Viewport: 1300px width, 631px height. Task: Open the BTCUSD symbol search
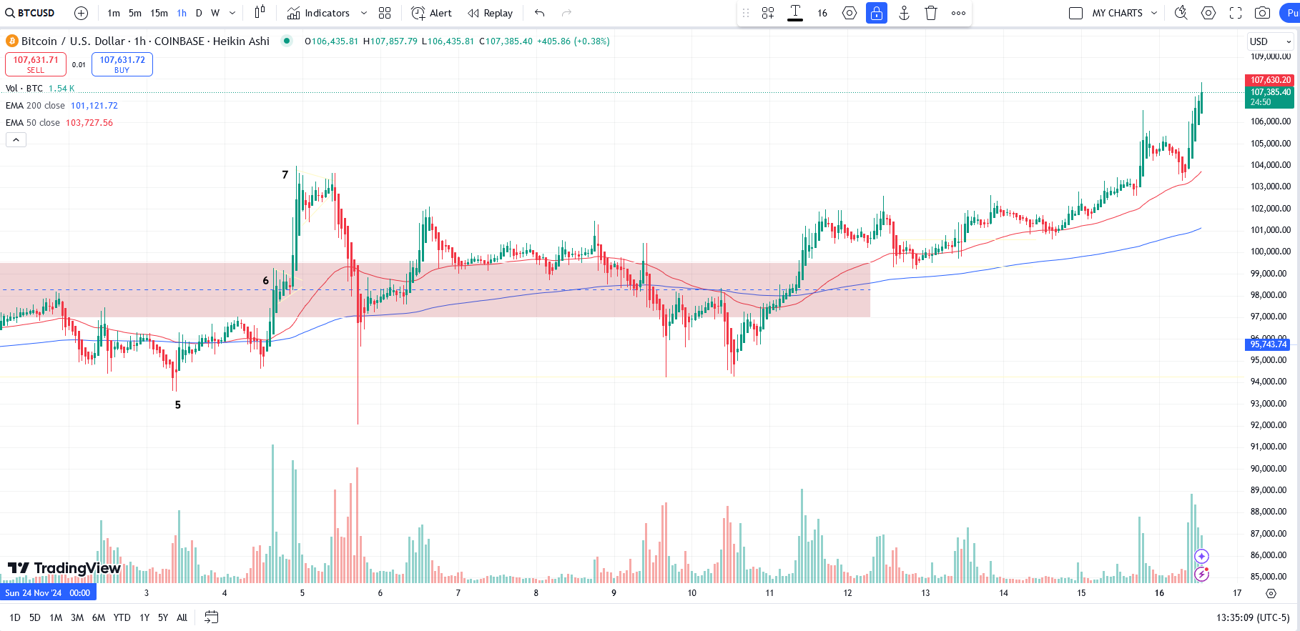30,13
